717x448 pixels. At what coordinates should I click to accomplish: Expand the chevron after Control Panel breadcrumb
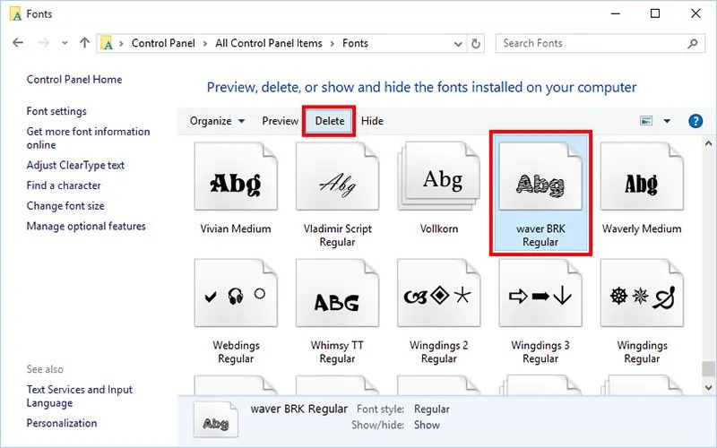click(205, 43)
